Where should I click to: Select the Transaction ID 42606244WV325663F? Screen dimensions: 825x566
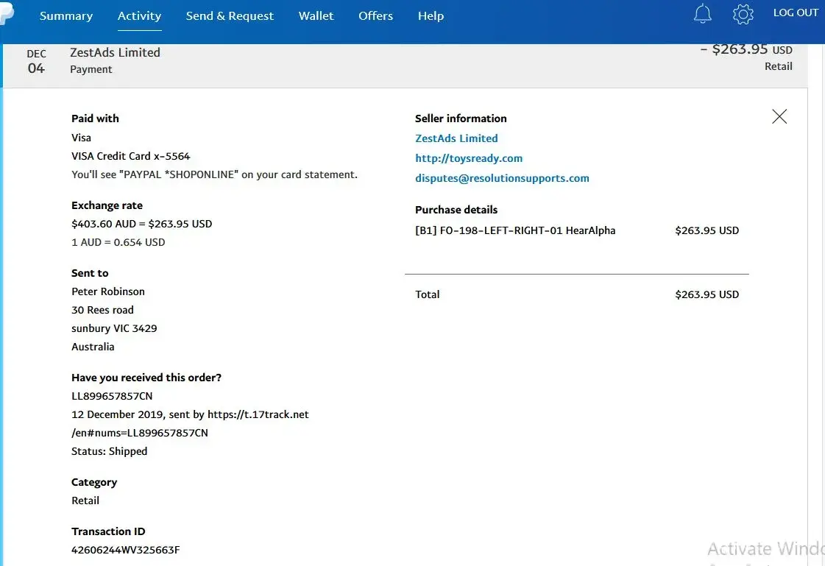coord(125,550)
